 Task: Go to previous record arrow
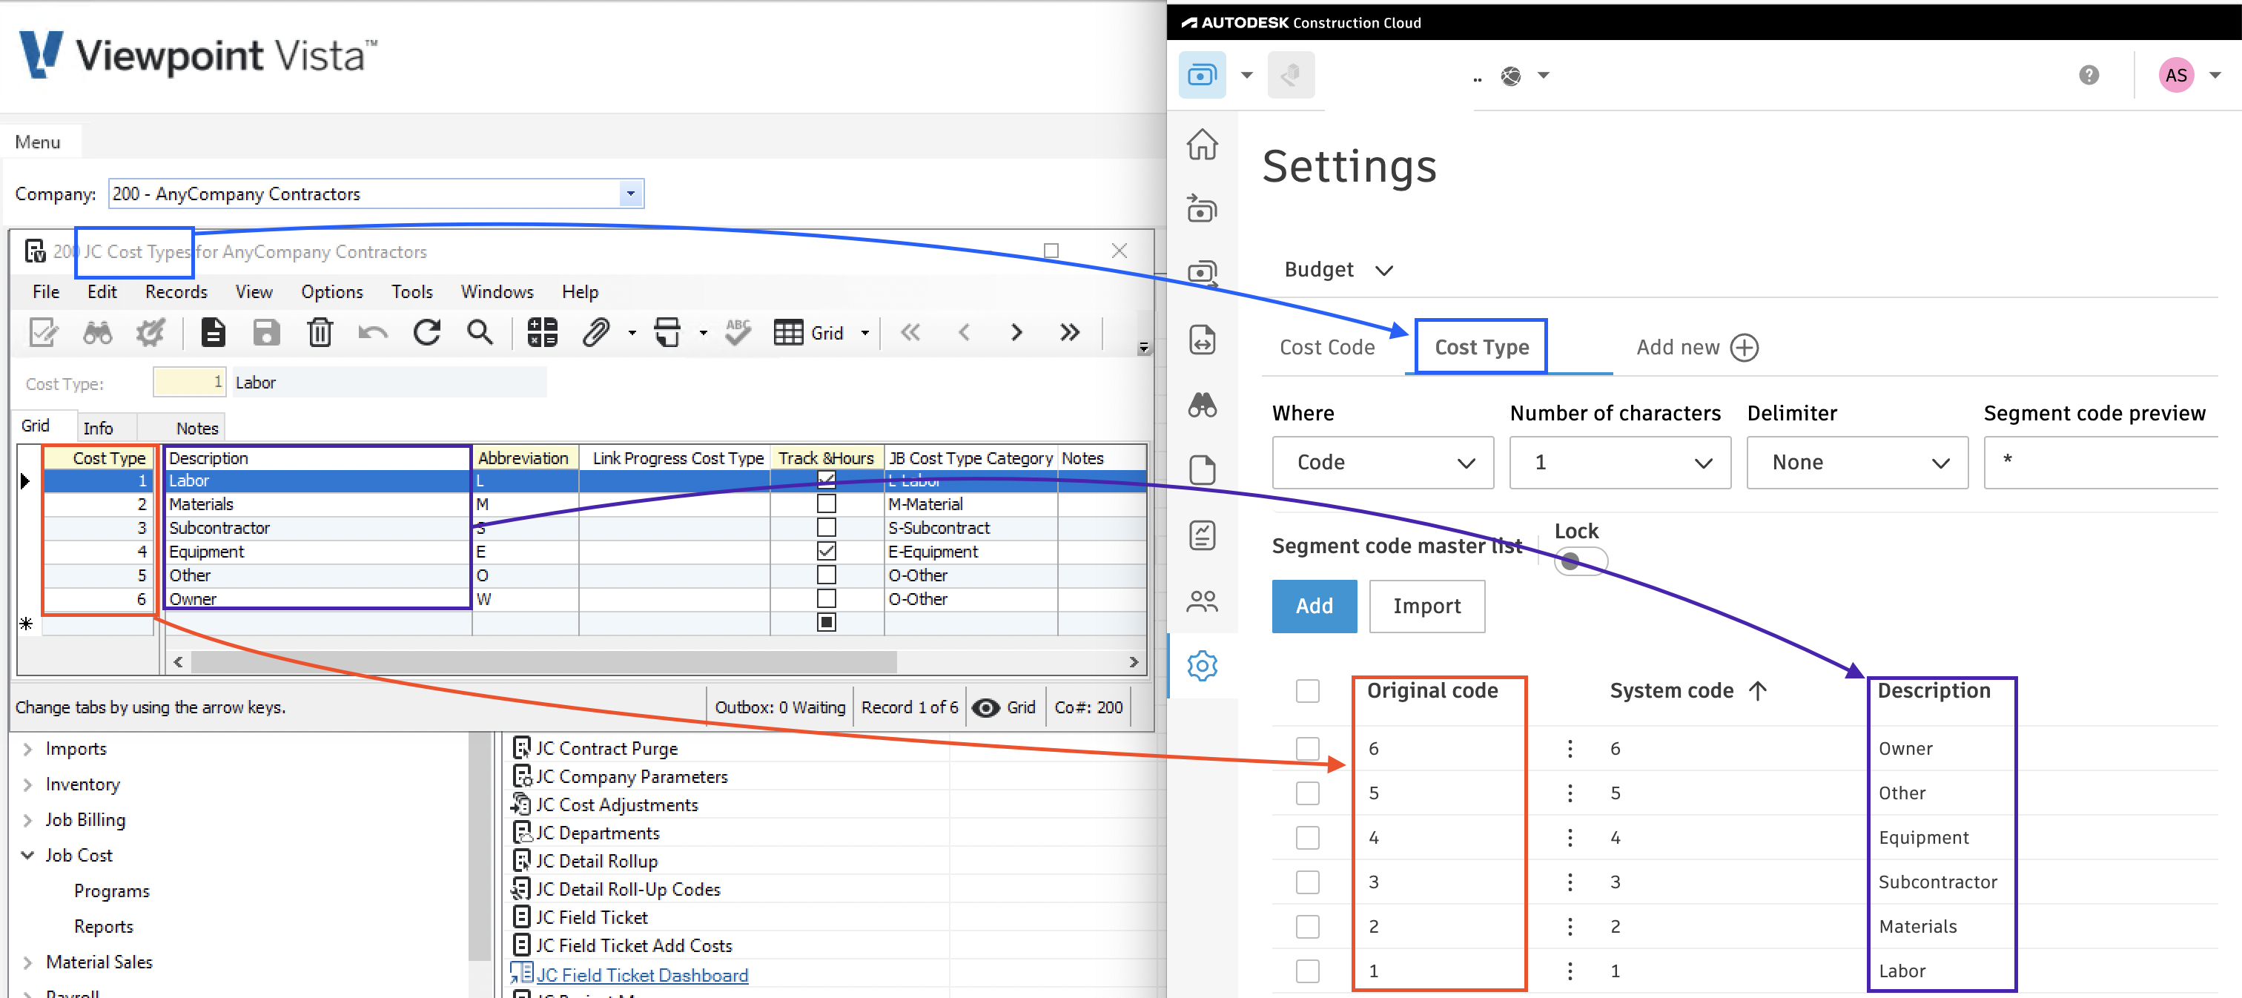(x=964, y=332)
